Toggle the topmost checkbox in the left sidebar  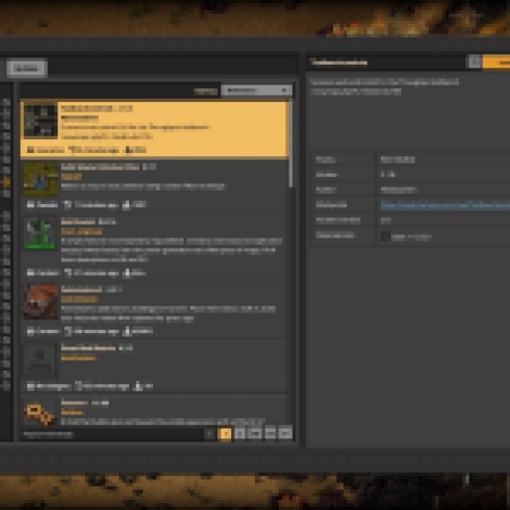coord(6,104)
